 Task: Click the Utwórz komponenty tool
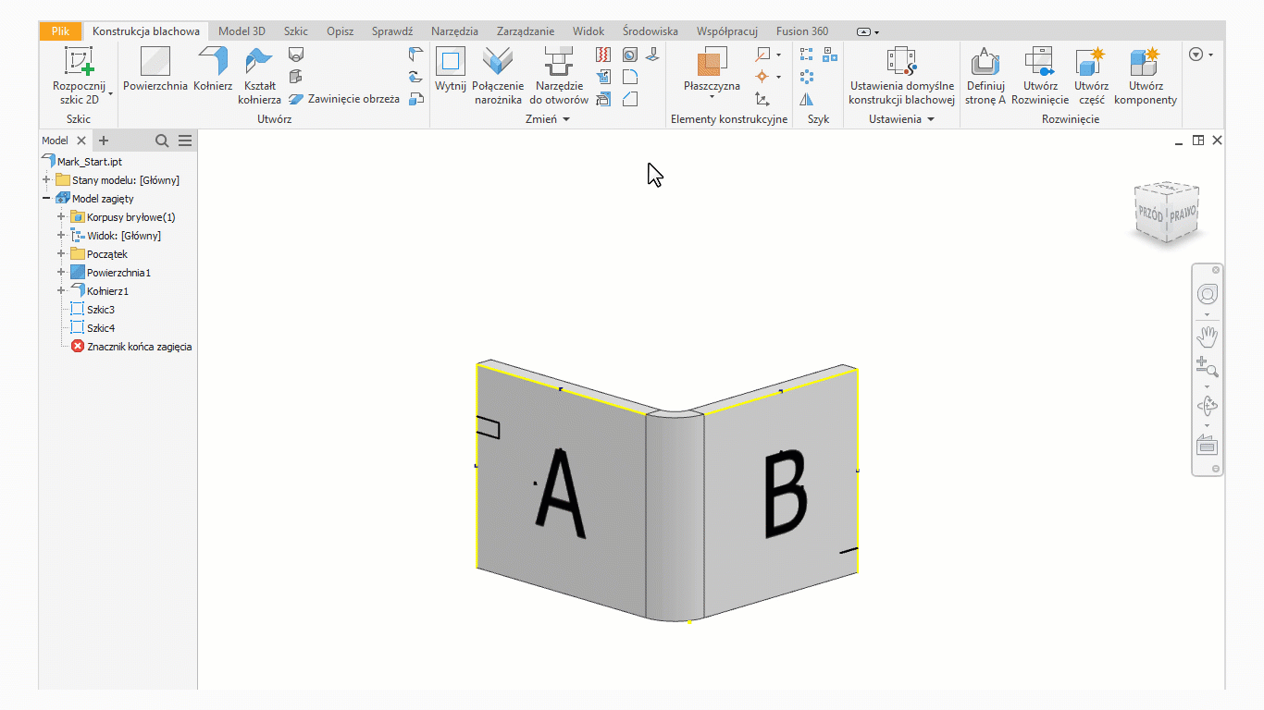coord(1146,76)
